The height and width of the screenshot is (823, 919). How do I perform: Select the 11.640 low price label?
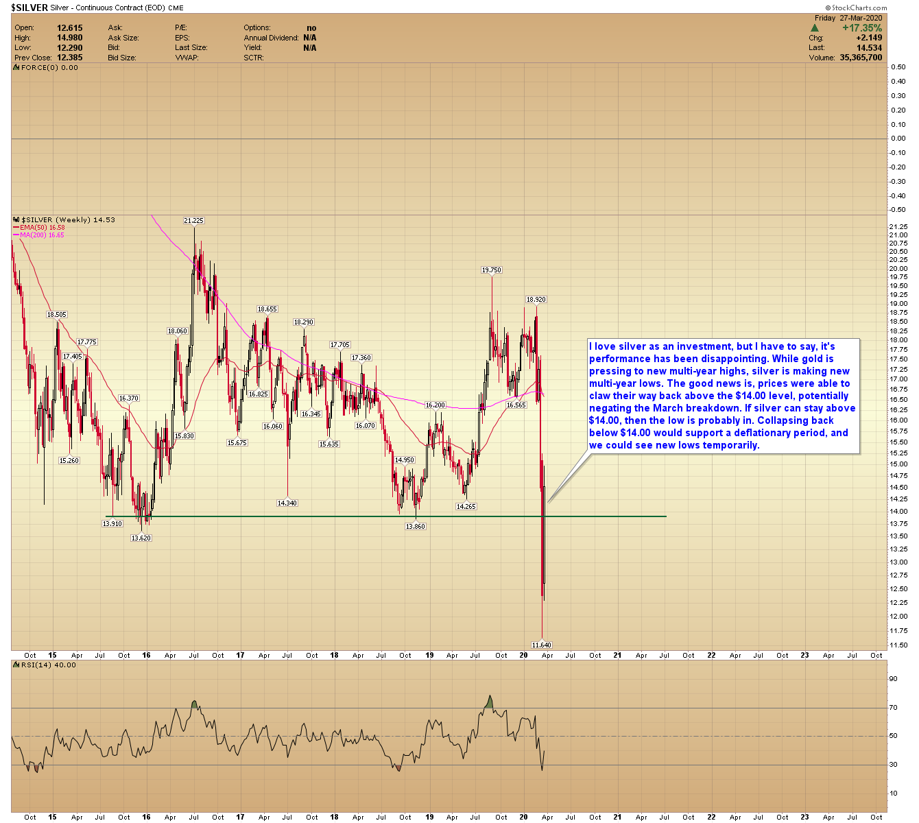coord(542,645)
